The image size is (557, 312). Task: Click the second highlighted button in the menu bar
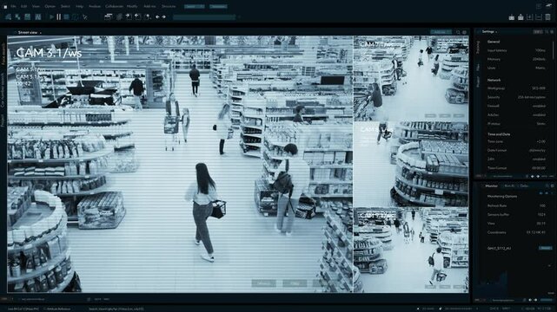point(218,6)
